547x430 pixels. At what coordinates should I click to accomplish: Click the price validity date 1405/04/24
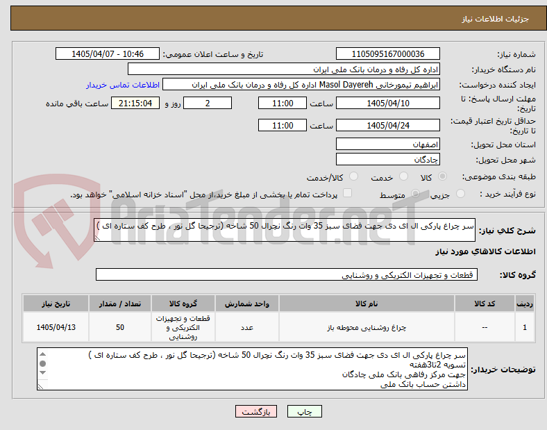coord(387,125)
